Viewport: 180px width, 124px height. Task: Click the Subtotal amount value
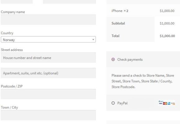click(167, 23)
